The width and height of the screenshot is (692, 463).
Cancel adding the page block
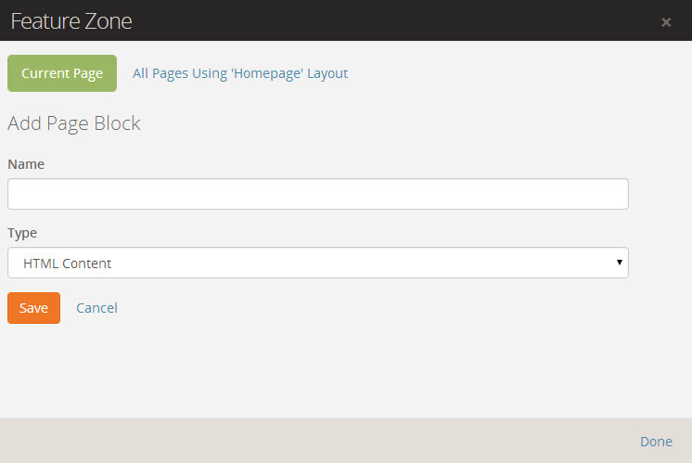point(96,308)
